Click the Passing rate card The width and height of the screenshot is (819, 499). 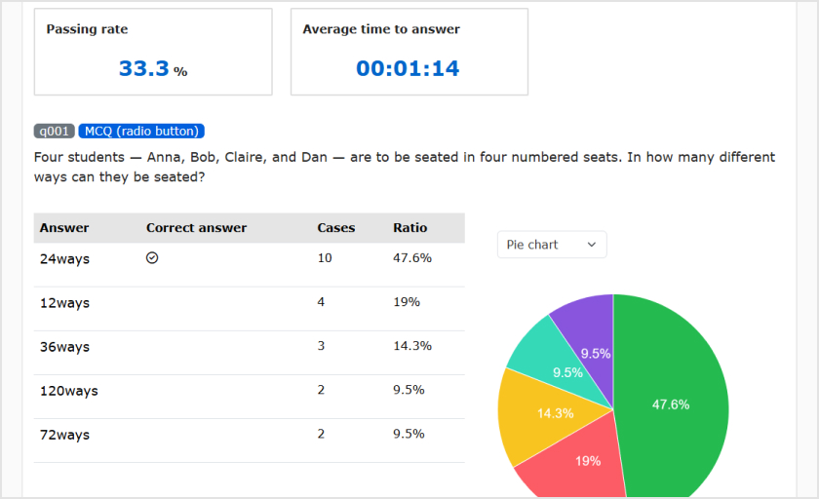153,53
